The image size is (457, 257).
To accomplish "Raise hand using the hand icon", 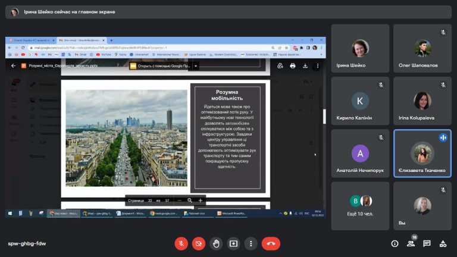I will pyautogui.click(x=216, y=243).
